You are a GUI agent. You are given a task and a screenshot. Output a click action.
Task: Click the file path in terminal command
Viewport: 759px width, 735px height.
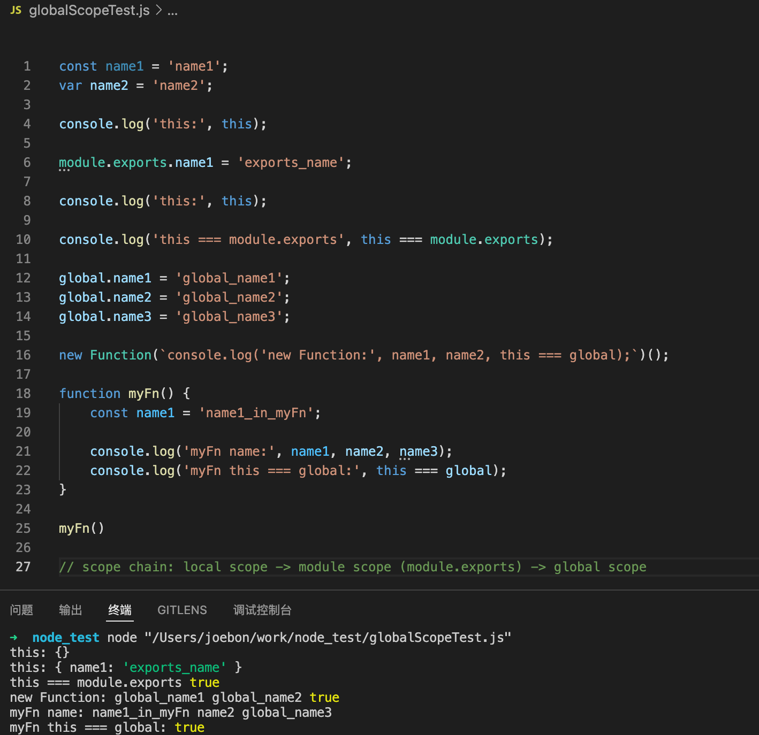click(x=328, y=638)
